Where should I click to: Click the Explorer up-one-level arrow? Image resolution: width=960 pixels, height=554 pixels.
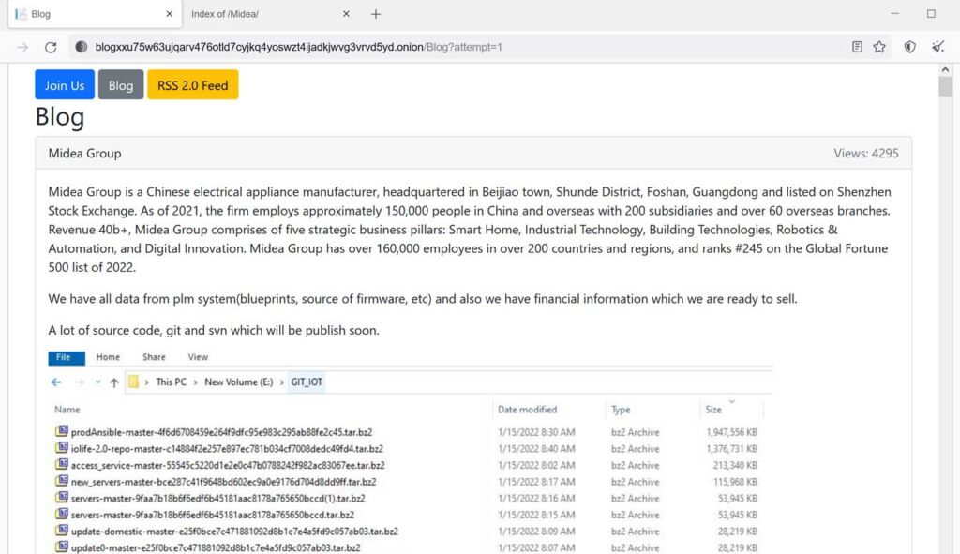[113, 382]
